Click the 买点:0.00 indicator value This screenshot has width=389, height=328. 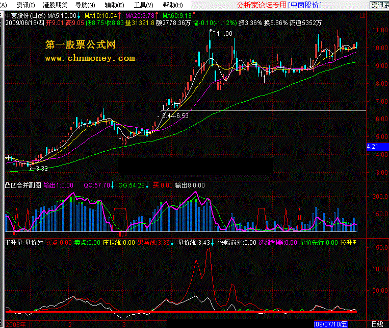tap(59, 243)
